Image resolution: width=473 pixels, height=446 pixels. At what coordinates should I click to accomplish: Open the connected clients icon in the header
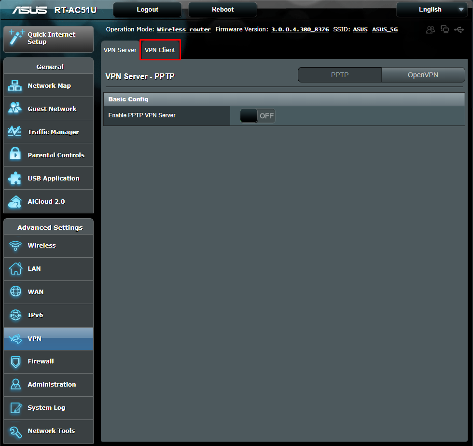point(430,29)
